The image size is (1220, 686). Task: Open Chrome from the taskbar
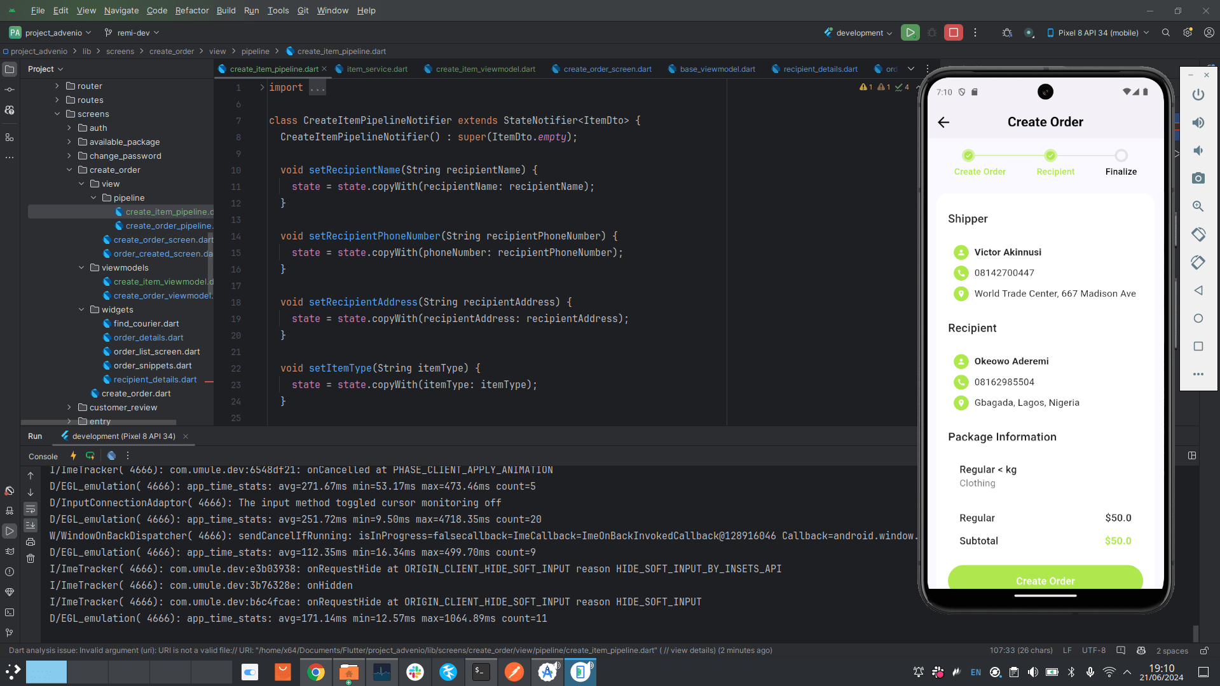pos(315,671)
